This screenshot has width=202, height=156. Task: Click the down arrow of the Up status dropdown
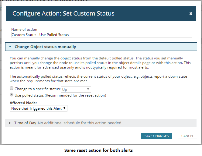88,89
